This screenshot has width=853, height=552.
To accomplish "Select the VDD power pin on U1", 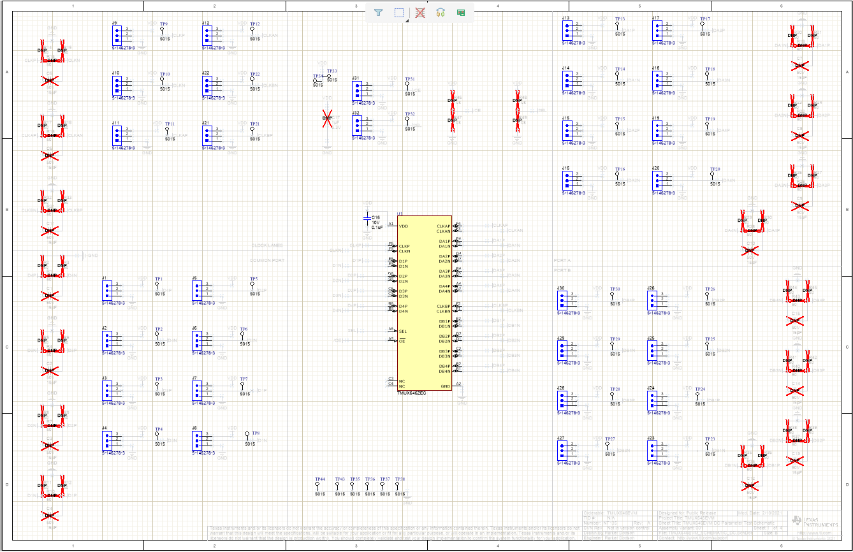I will tap(402, 226).
